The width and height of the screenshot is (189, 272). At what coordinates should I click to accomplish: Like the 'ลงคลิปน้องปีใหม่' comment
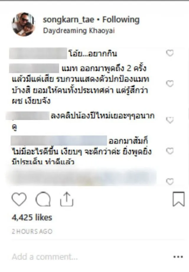[x=170, y=120]
